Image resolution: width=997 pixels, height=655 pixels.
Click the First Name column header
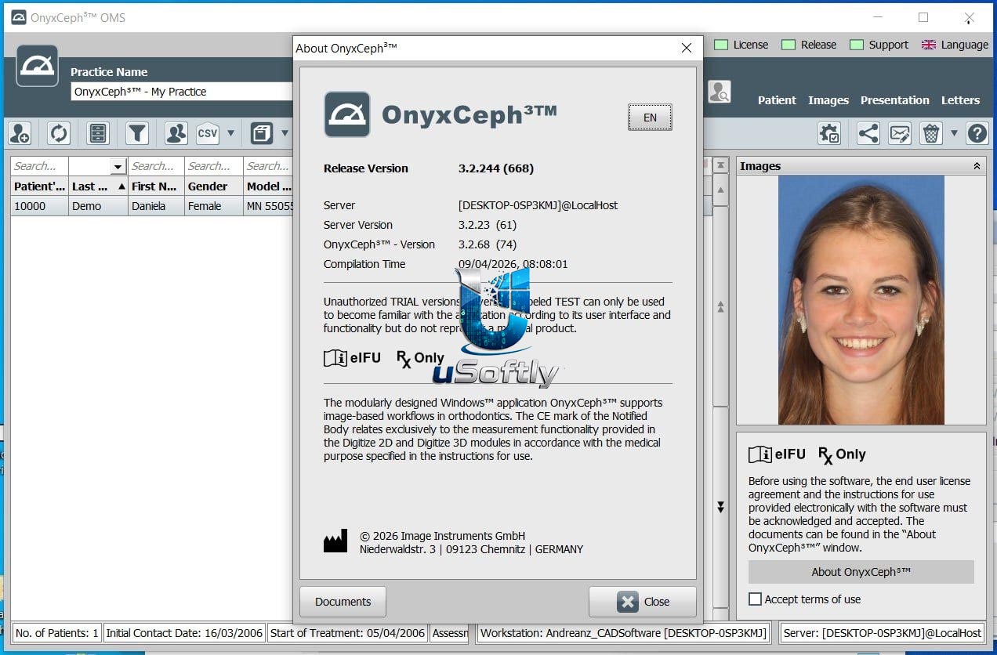point(156,186)
